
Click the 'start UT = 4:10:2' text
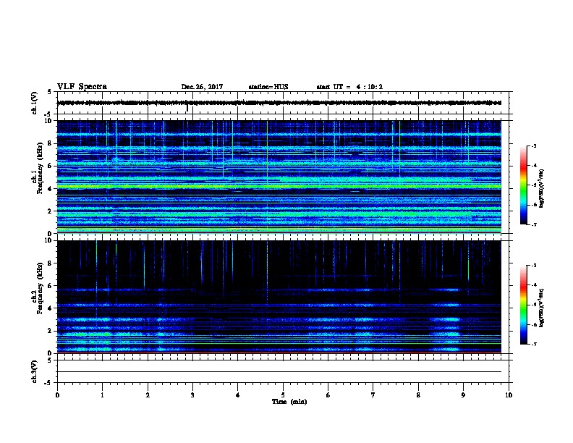click(x=349, y=87)
